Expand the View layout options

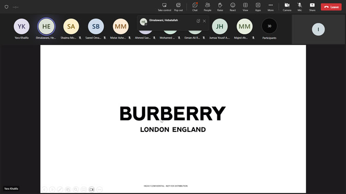pyautogui.click(x=245, y=6)
